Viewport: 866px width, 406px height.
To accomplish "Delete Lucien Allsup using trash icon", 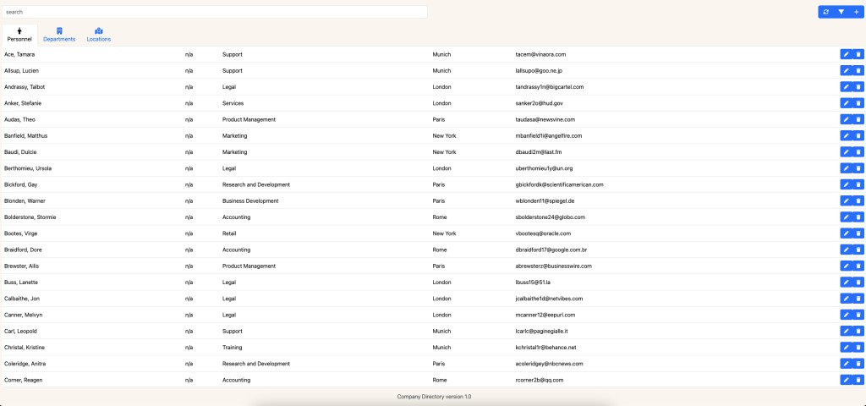I will coord(858,70).
